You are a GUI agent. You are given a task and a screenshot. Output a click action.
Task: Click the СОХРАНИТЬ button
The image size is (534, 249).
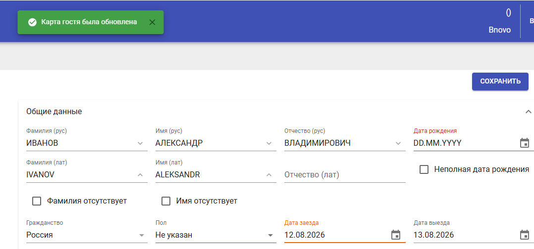point(500,81)
